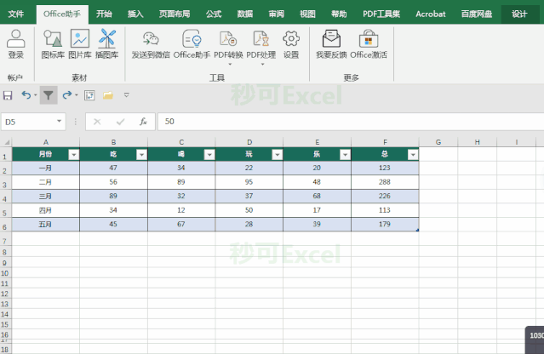The image size is (544, 354).
Task: Switch to the 设计 table design tab
Action: tap(519, 14)
